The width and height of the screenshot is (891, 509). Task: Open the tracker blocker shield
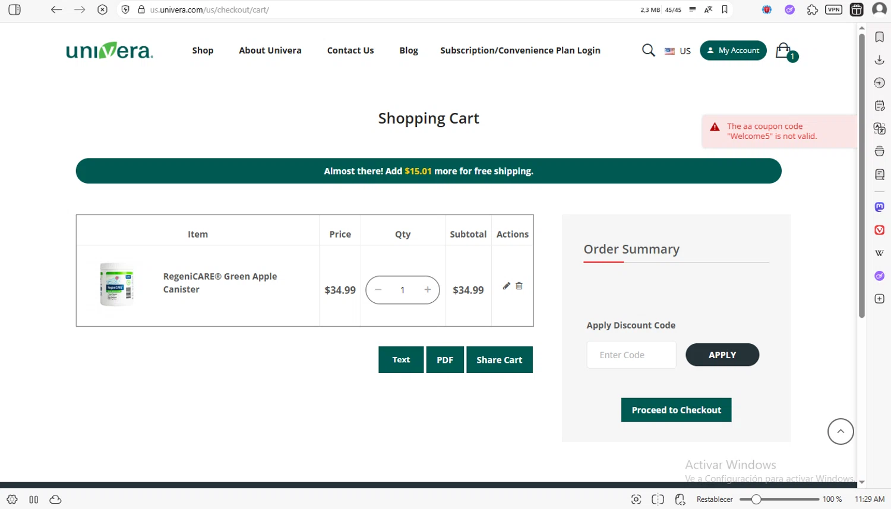tap(125, 10)
